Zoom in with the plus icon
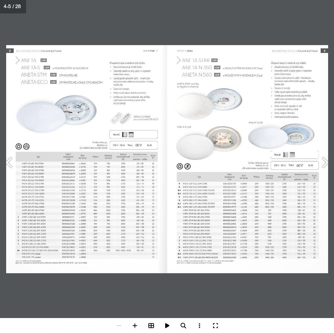 click(x=135, y=326)
